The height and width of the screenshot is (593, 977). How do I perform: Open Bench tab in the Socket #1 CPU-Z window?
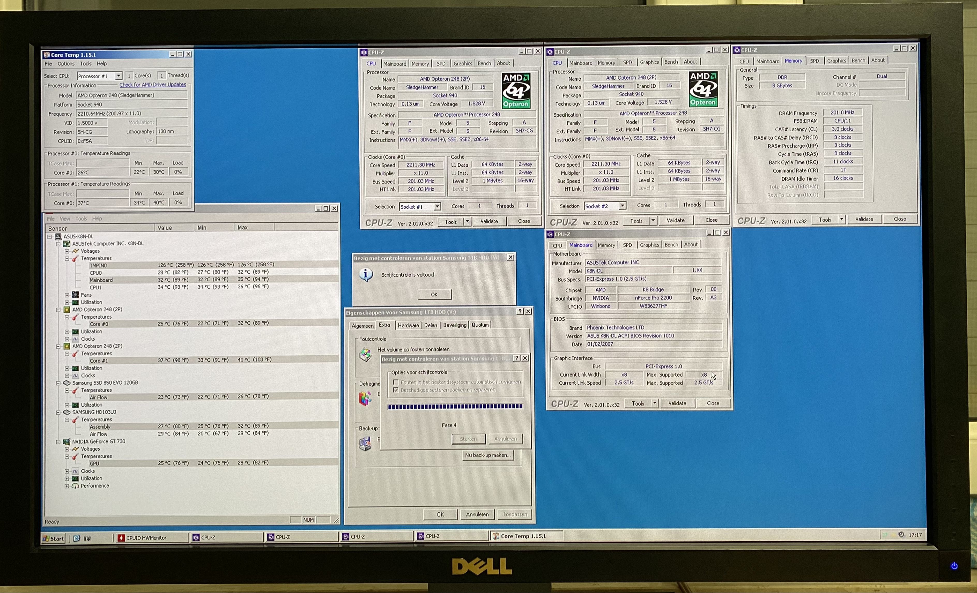[484, 63]
